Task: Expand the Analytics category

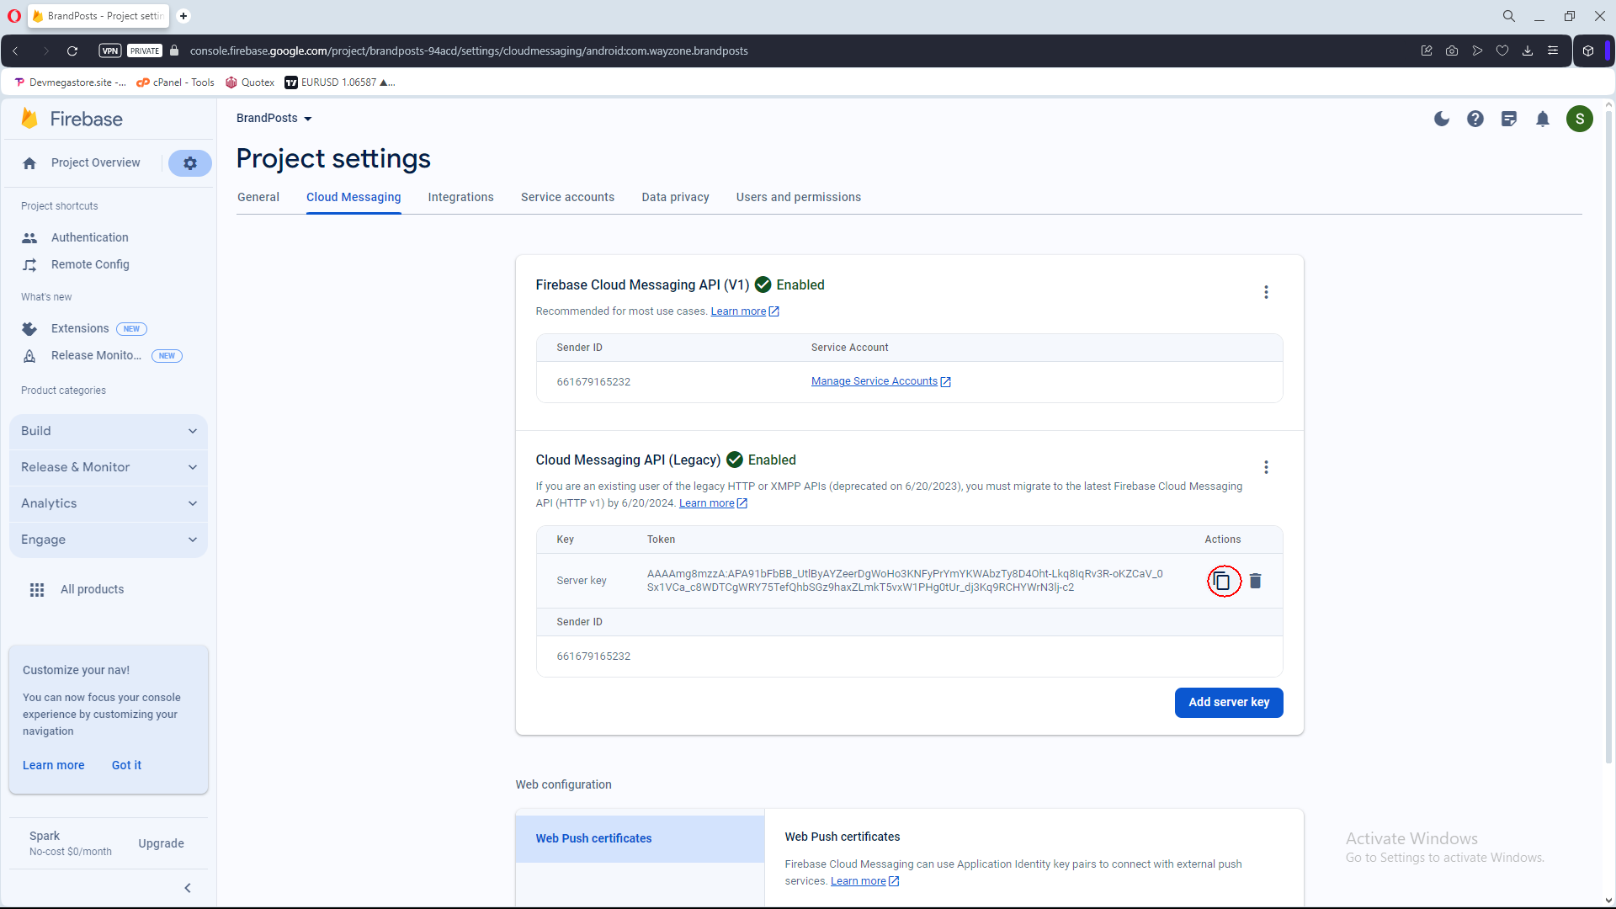Action: 109,503
